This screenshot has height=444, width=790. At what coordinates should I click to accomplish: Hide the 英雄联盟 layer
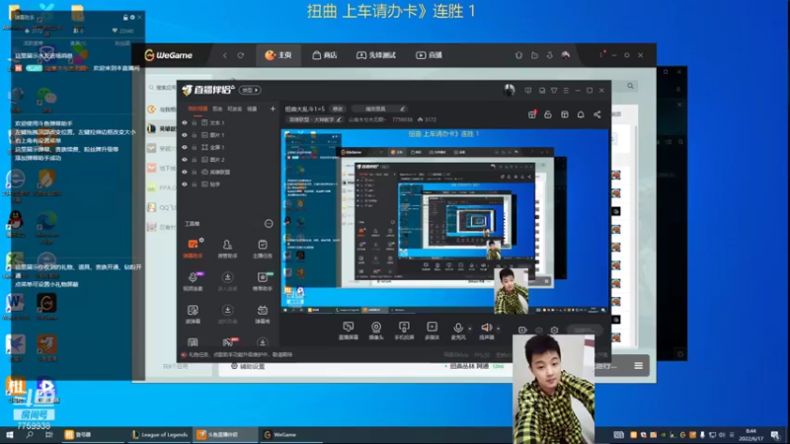point(185,172)
